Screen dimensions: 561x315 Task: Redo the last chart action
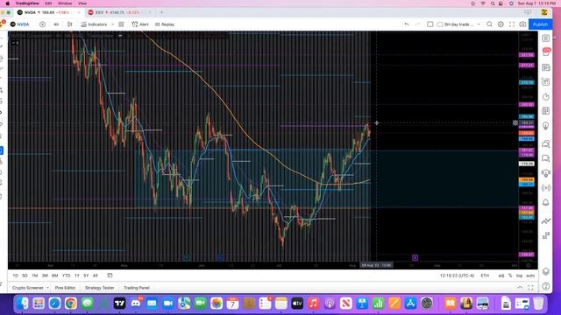point(417,24)
